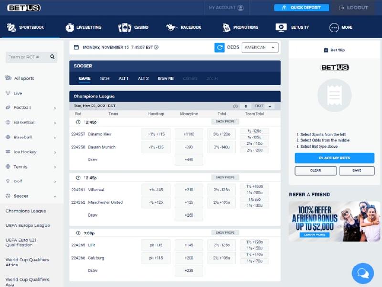Screen dimensions: 382x287
Task: Switch to the 1st H tab
Action: click(x=104, y=78)
